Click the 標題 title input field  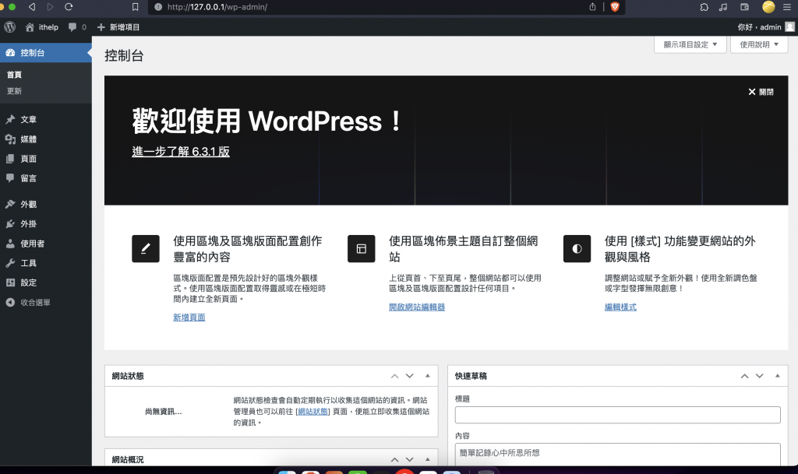tap(617, 415)
